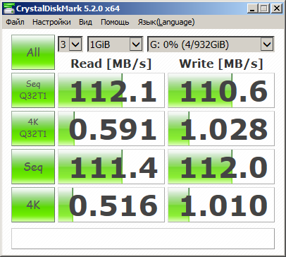Screen dimensions: 286x257
Task: Open the Файл menu
Action: (15, 22)
